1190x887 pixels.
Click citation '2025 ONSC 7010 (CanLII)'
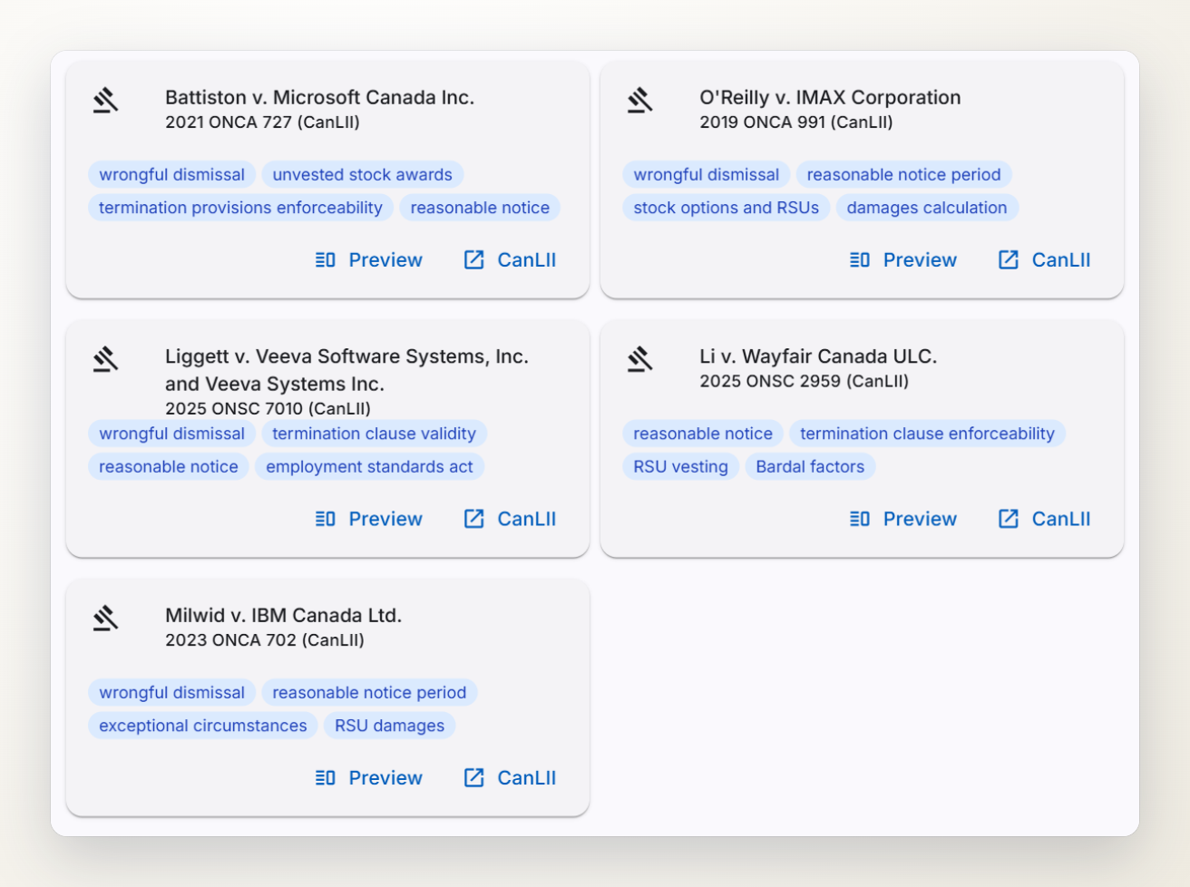click(x=268, y=409)
